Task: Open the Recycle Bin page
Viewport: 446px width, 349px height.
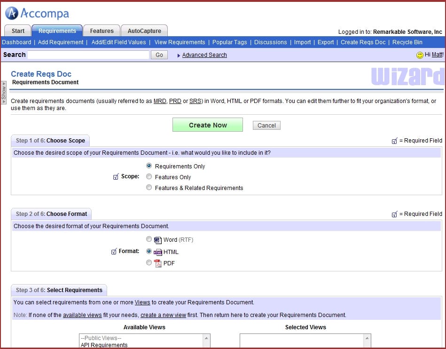Action: (x=407, y=42)
